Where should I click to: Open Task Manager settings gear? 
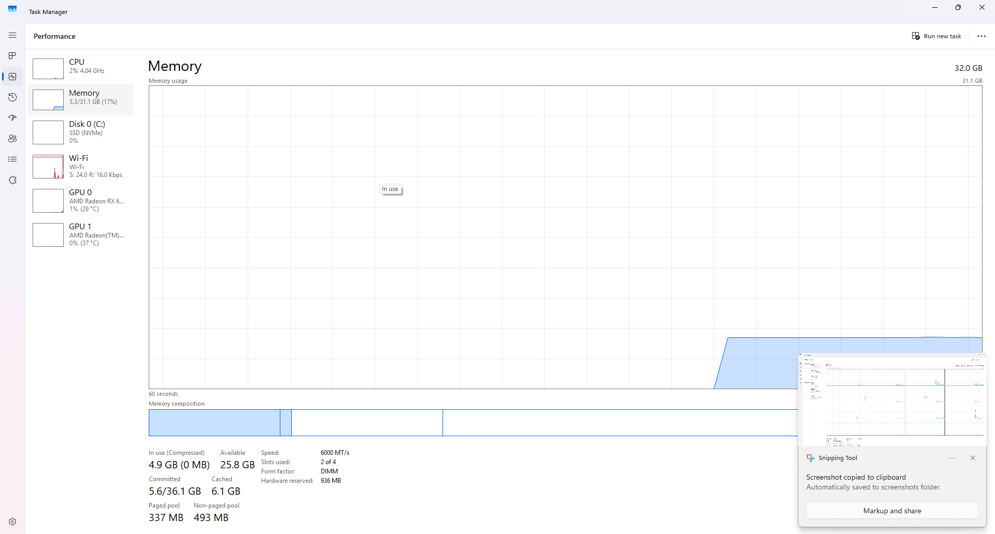pyautogui.click(x=12, y=522)
